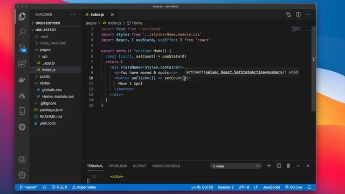Viewport: 345px width, 194px height.
Task: Switch to the Output panel tab
Action: point(139,166)
